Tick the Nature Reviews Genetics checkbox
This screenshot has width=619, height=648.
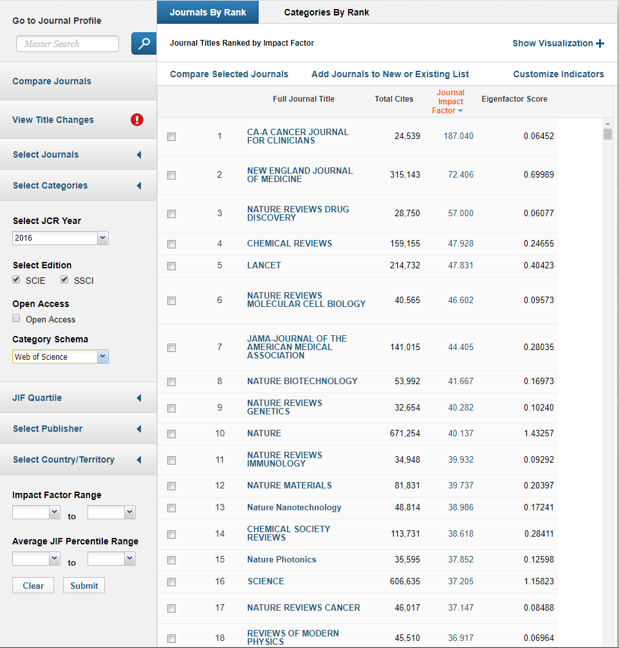pyautogui.click(x=172, y=409)
